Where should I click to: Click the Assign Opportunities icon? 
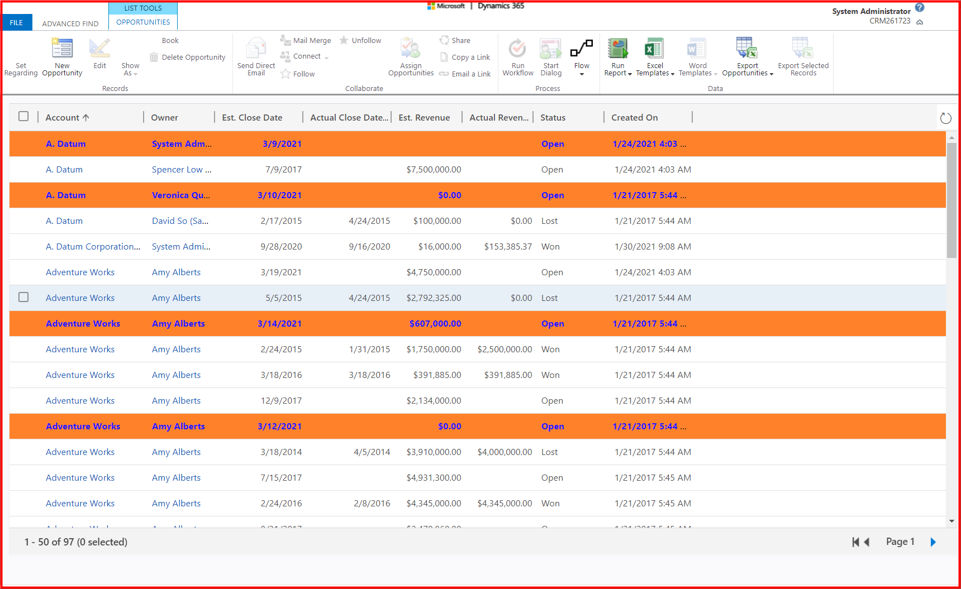tap(411, 48)
